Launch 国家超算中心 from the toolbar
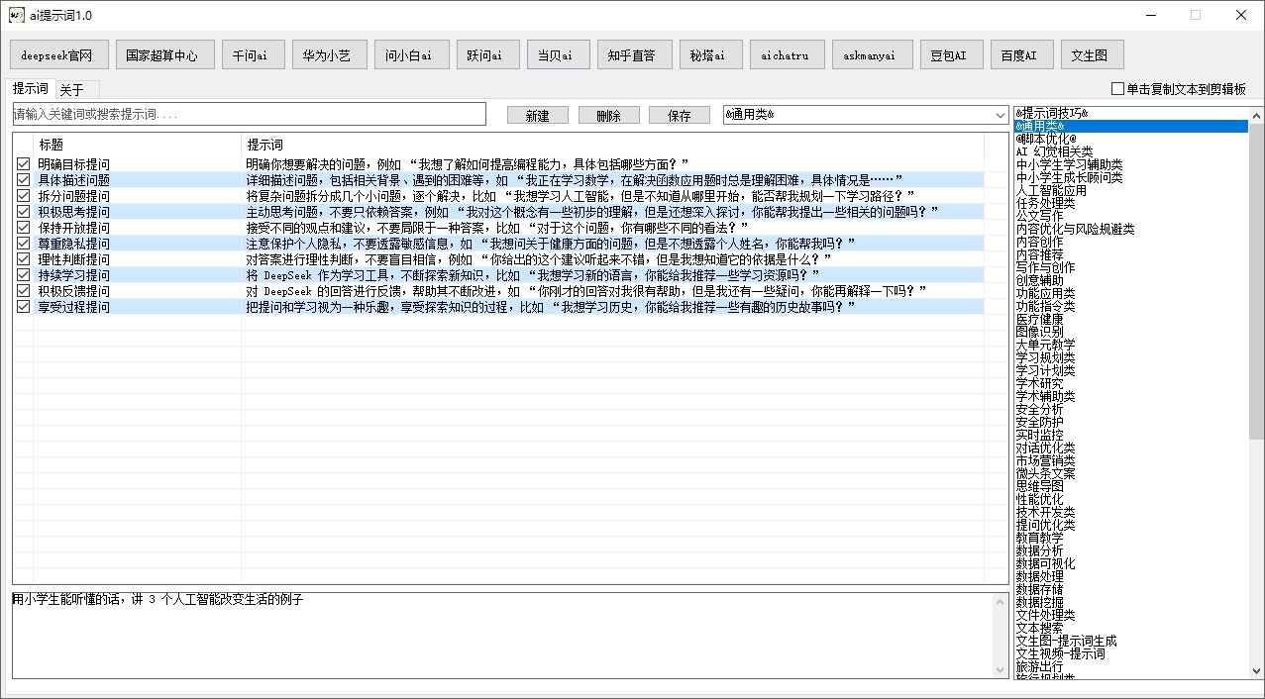Image resolution: width=1265 pixels, height=699 pixels. point(162,54)
